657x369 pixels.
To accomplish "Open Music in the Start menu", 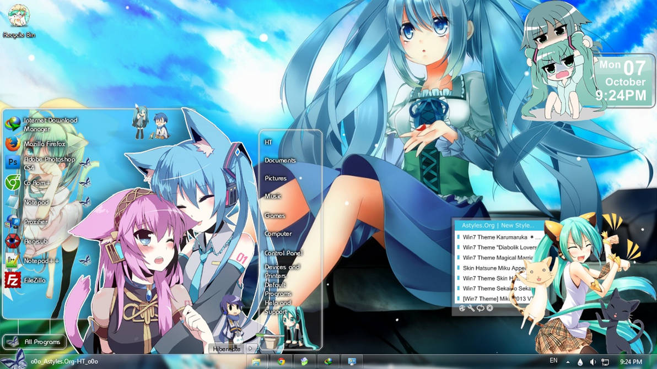I will coord(272,196).
